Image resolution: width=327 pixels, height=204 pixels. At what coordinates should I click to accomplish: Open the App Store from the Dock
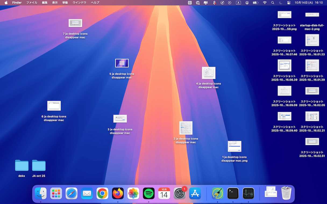point(195,193)
